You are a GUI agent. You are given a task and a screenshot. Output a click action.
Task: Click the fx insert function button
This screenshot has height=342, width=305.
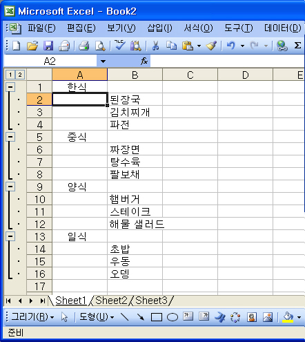[144, 61]
